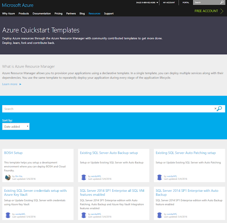This screenshot has width=227, height=223.
Task: Click the template search magnifier icon
Action: point(220,109)
